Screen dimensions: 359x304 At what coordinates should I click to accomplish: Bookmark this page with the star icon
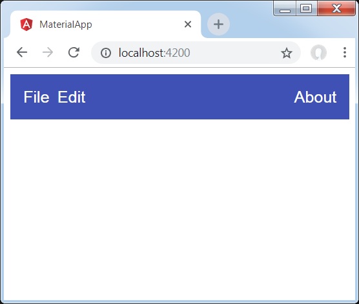[287, 53]
